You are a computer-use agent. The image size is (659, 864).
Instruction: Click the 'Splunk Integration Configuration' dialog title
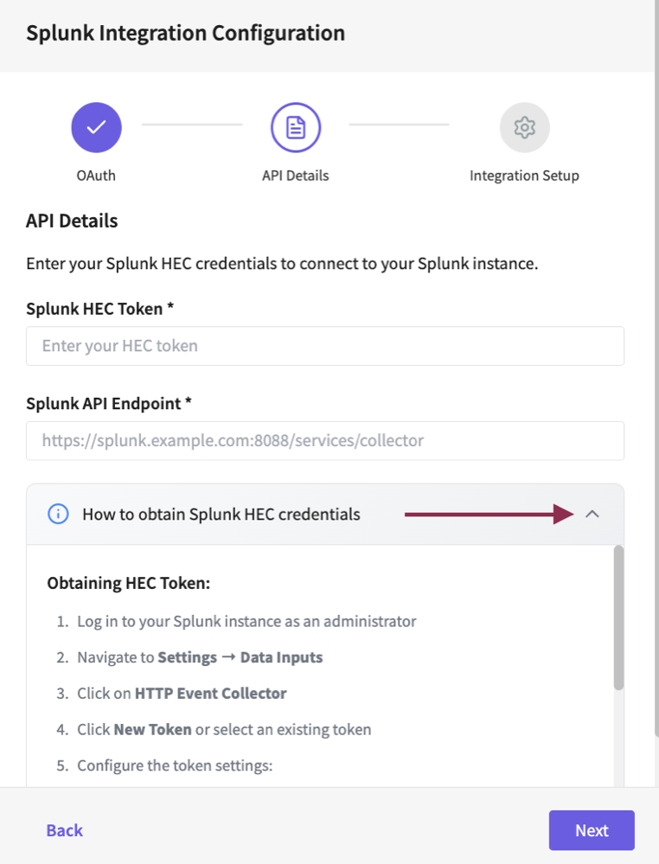[185, 32]
